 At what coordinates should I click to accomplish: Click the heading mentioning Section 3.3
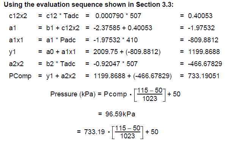click(x=88, y=5)
